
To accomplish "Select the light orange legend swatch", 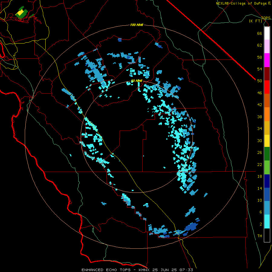I will [x=267, y=114].
